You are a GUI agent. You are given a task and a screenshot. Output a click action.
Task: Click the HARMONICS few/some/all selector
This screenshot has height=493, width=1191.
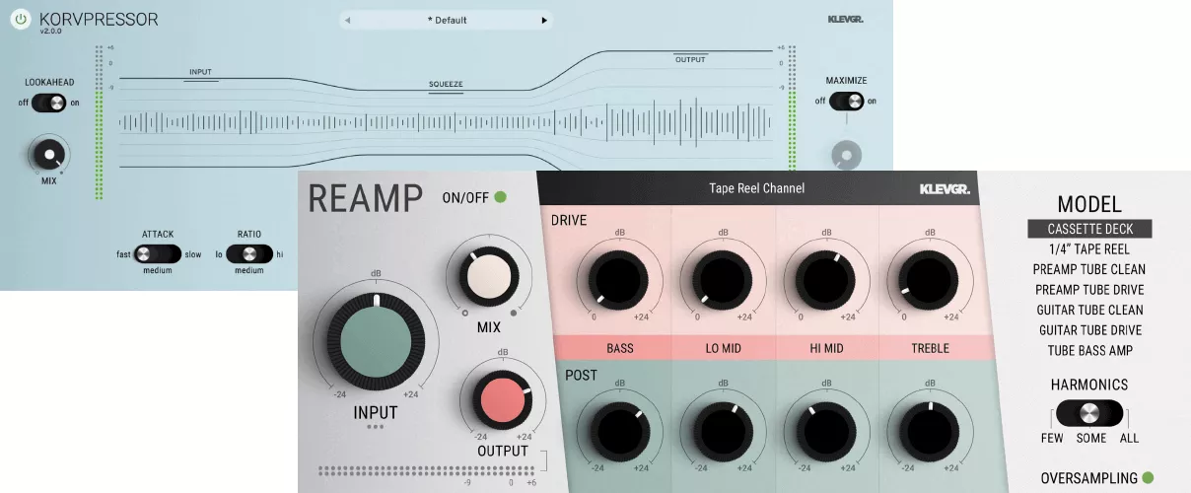1088,413
